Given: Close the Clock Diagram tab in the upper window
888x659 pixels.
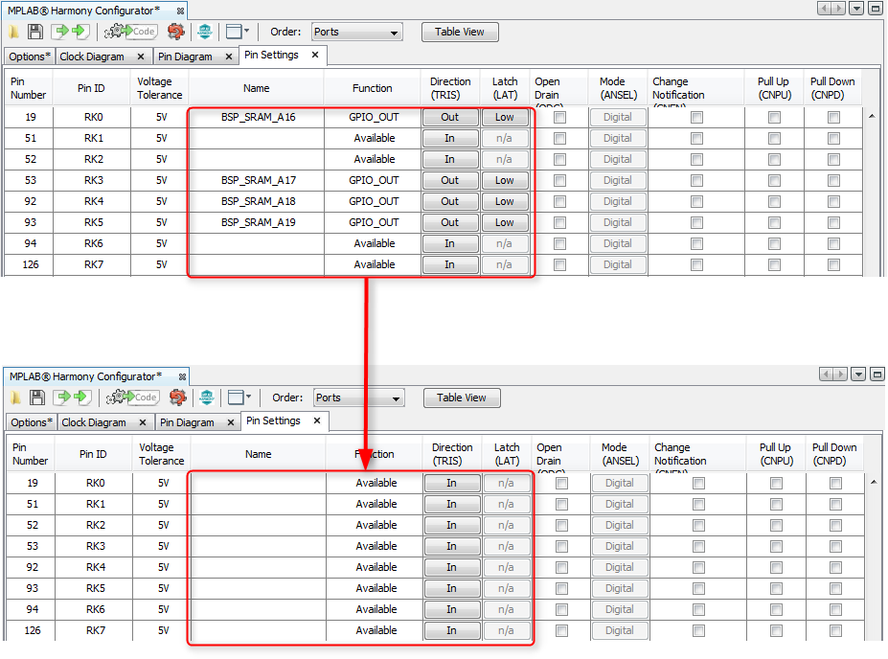Looking at the screenshot, I should (140, 57).
